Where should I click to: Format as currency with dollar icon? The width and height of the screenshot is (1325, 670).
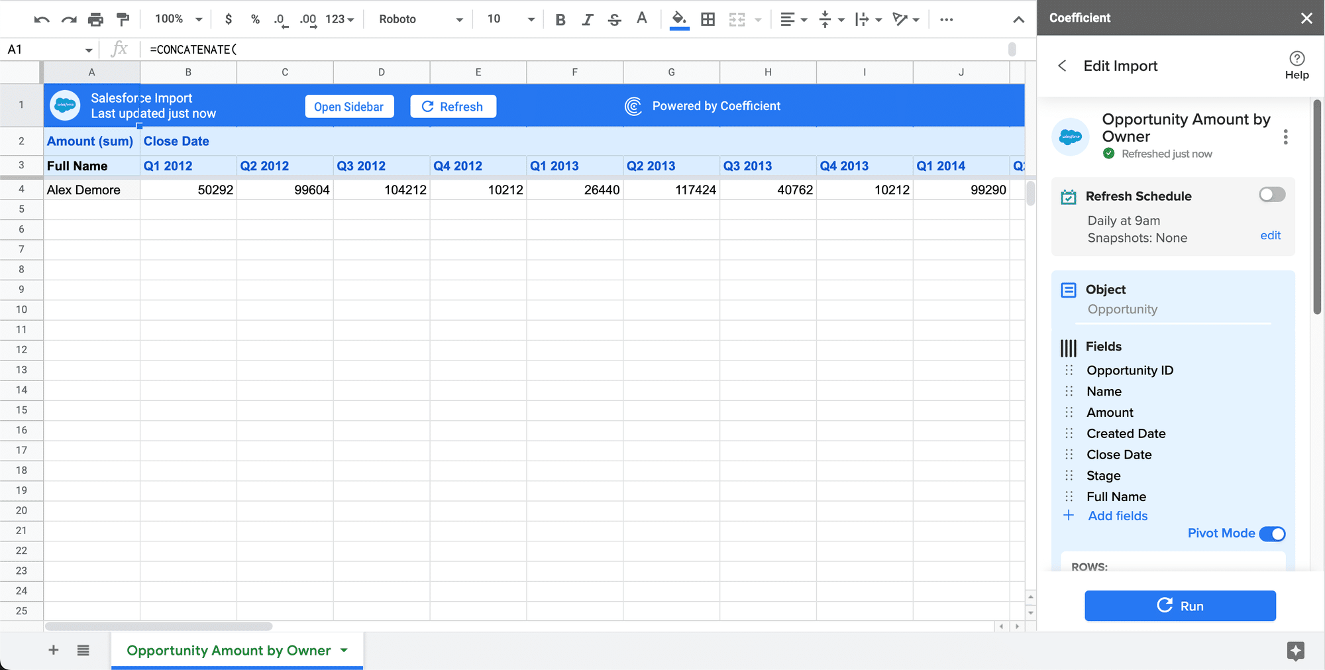click(229, 19)
